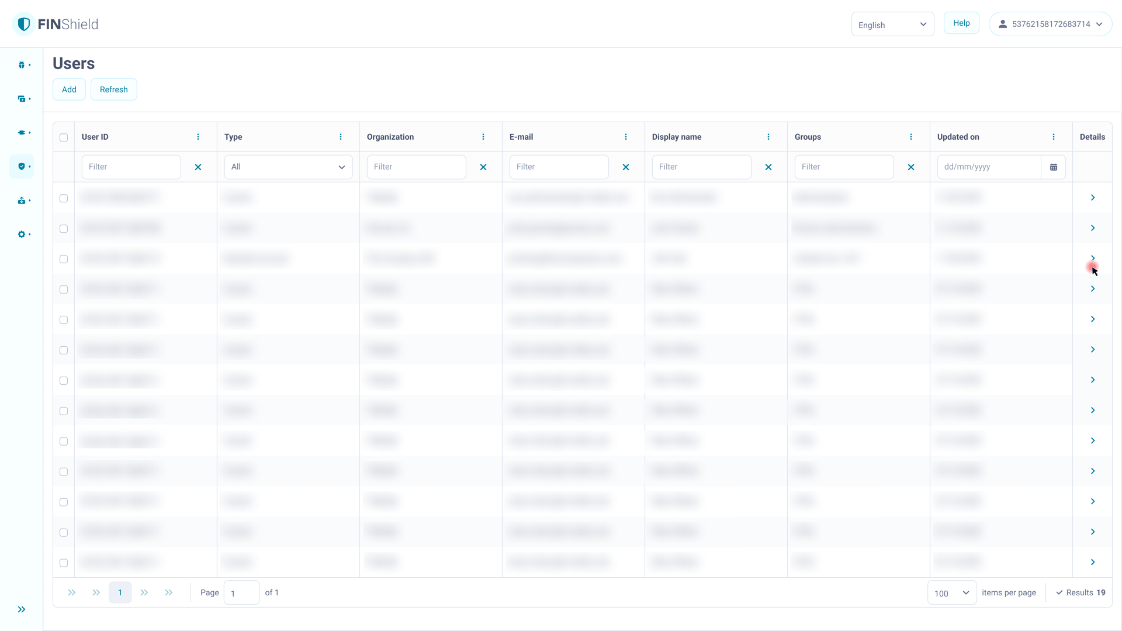Expand the sidebar with double-chevron icon
This screenshot has width=1122, height=631.
[22, 609]
